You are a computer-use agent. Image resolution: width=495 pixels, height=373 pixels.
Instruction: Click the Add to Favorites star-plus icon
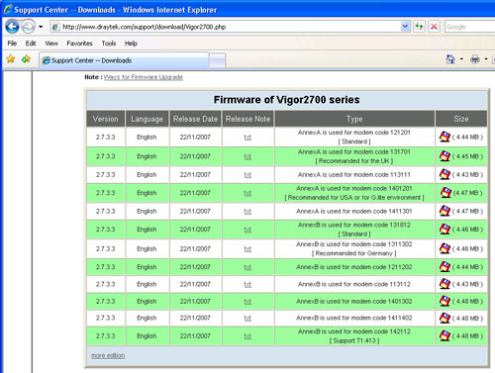[x=26, y=59]
